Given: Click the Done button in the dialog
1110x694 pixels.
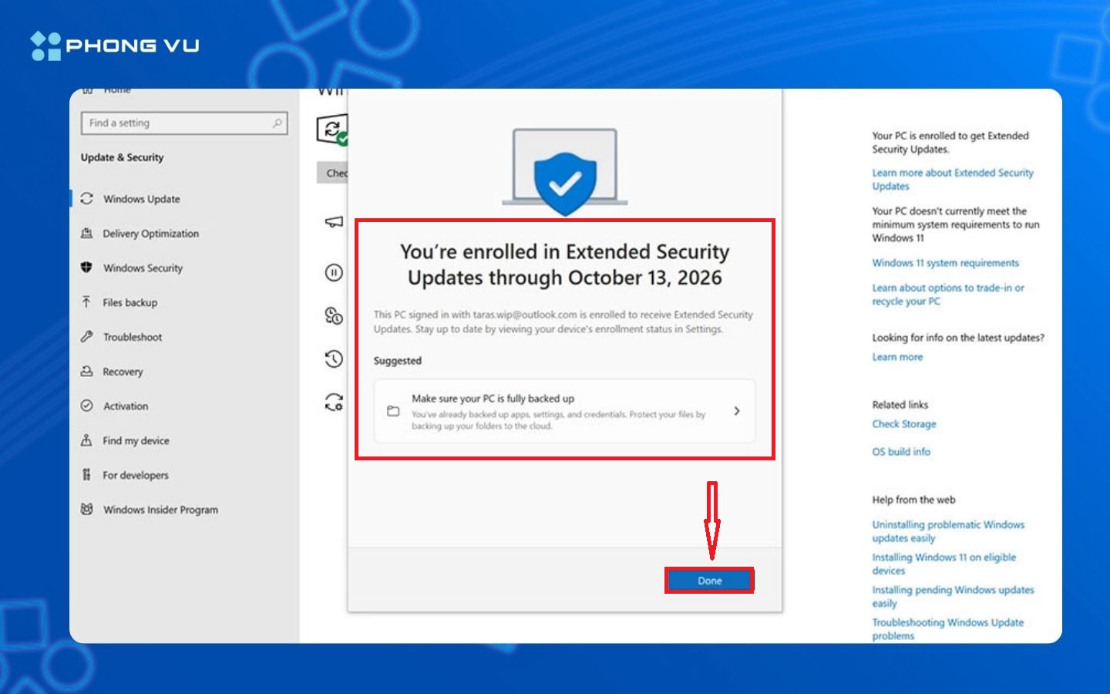Looking at the screenshot, I should (x=709, y=581).
